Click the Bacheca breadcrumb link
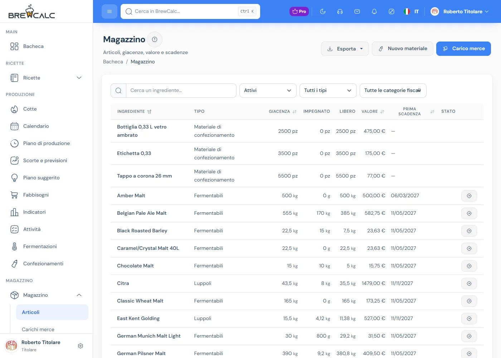This screenshot has height=358, width=501. pyautogui.click(x=113, y=62)
